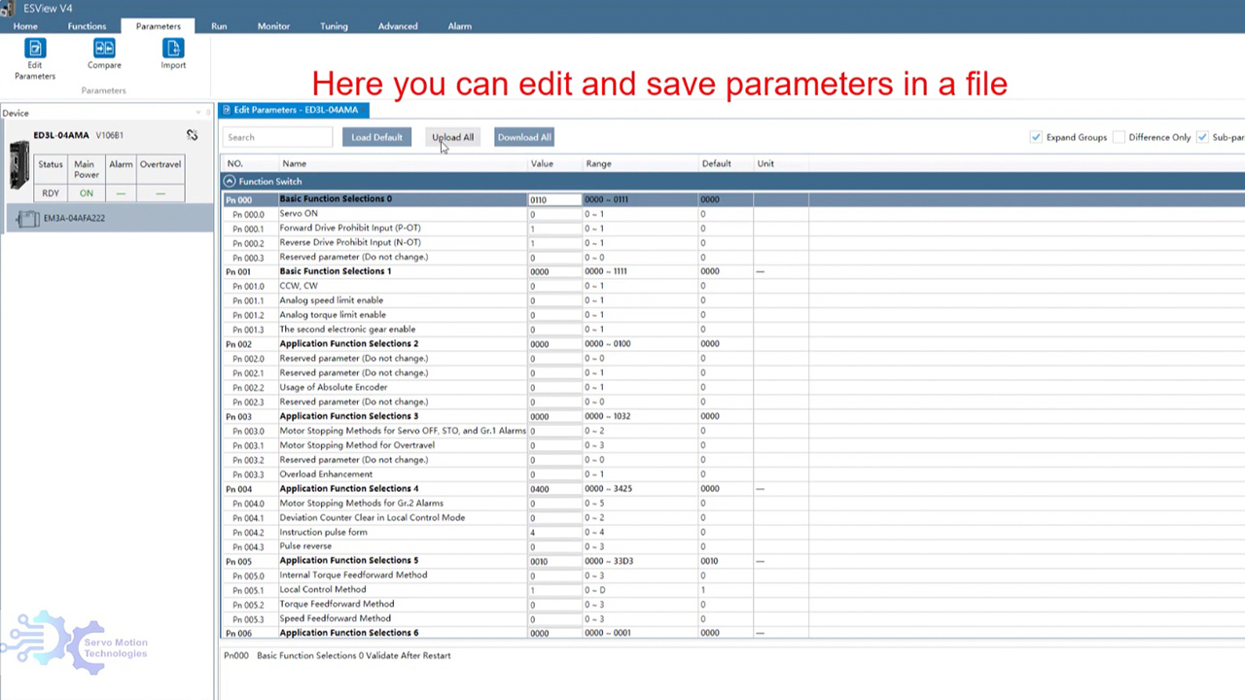Click the Import parameters icon
Image resolution: width=1245 pixels, height=700 pixels.
pyautogui.click(x=173, y=49)
